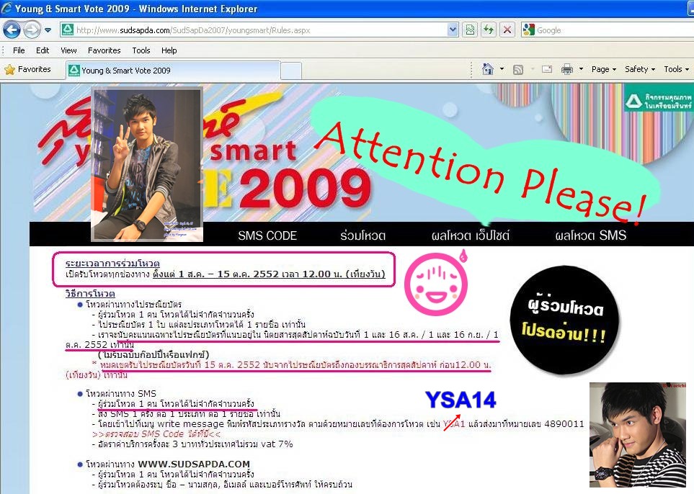Click the ระยะเวลาการร่วมโหวต heading
This screenshot has width=694, height=494.
click(x=112, y=263)
